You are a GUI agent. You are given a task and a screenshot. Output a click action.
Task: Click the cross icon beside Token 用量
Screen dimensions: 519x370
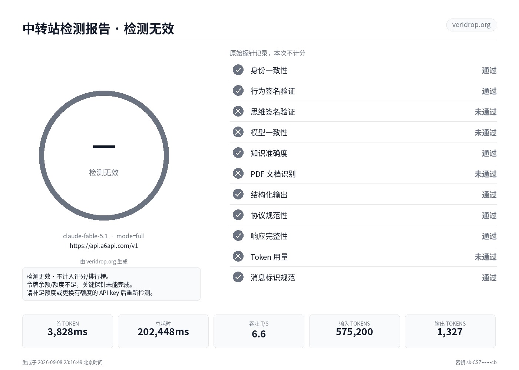[238, 256]
